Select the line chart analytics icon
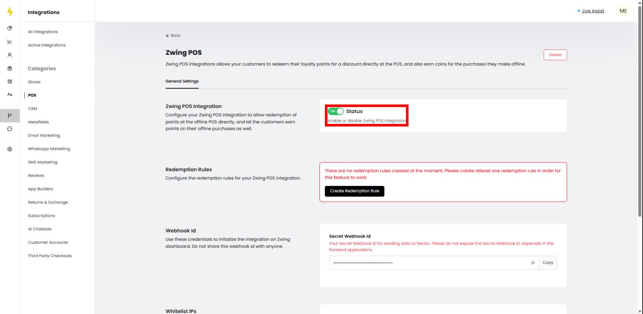Image resolution: width=643 pixels, height=314 pixels. (x=10, y=42)
